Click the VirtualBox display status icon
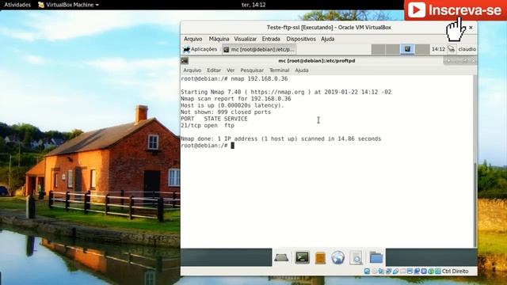Viewport: 507px width, 285px height. point(410,271)
